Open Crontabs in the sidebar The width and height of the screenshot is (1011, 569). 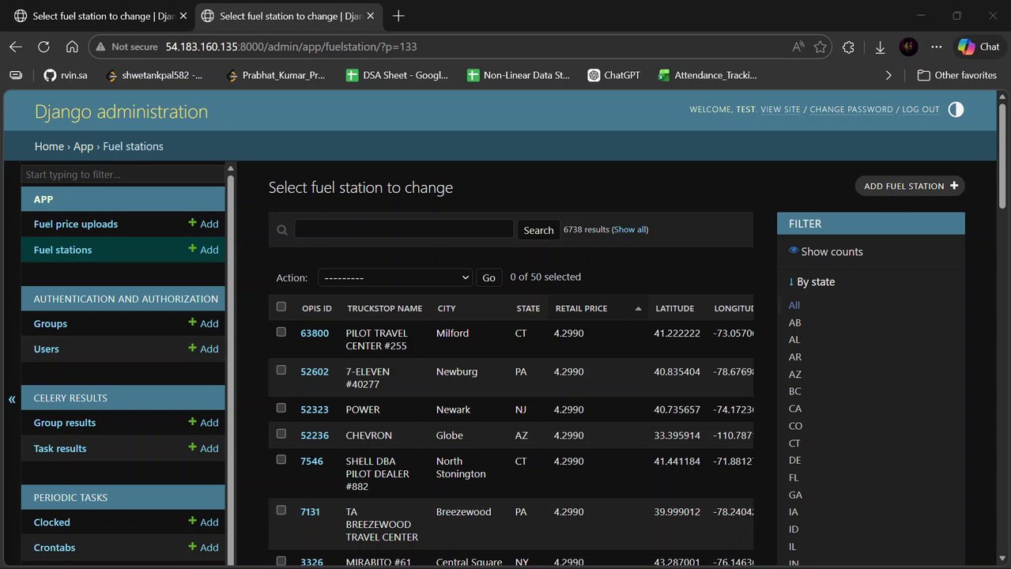(x=55, y=548)
